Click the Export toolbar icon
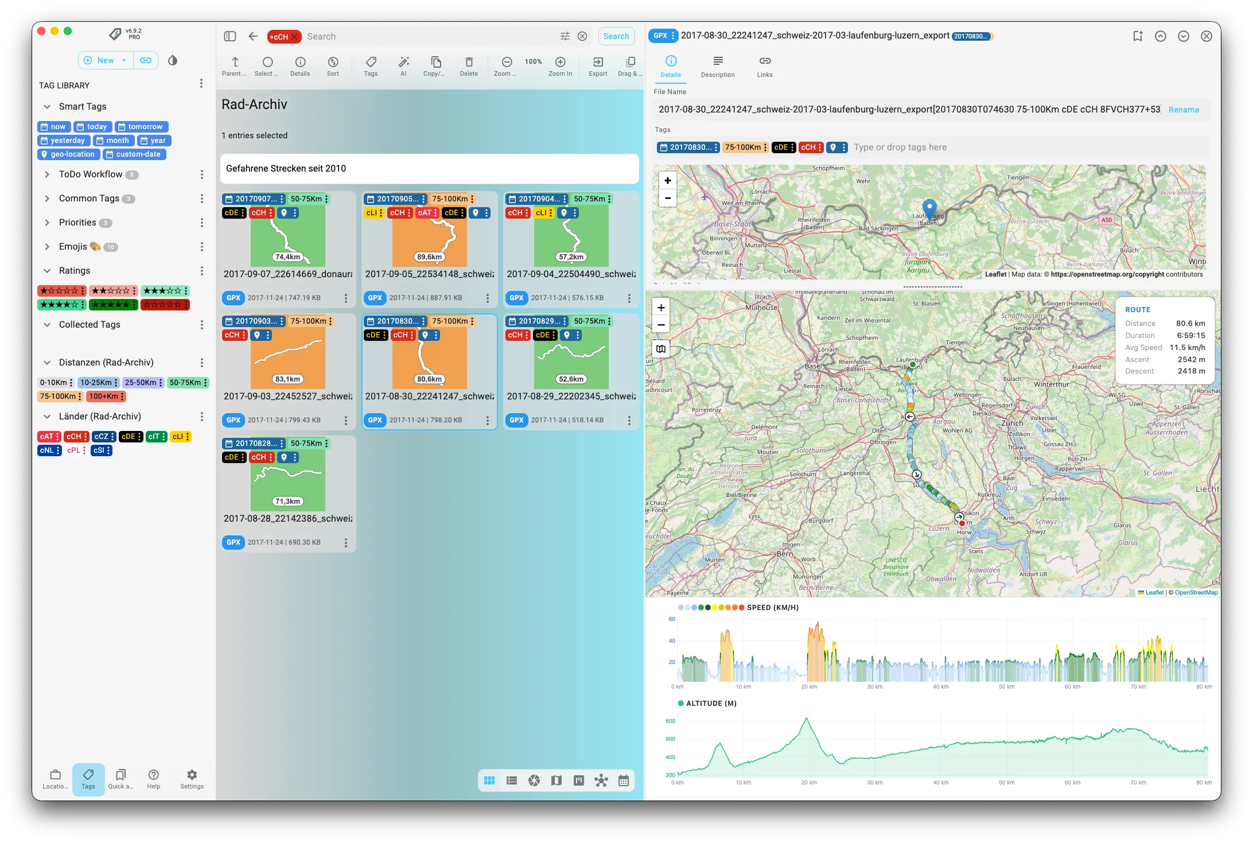The image size is (1253, 843). 597,62
